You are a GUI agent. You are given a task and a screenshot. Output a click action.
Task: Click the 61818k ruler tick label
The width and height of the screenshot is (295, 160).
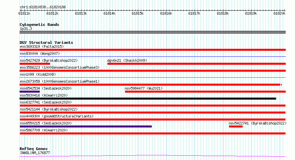[223, 13]
